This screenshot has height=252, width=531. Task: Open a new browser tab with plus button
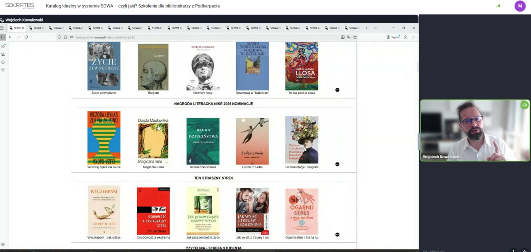pos(366,28)
